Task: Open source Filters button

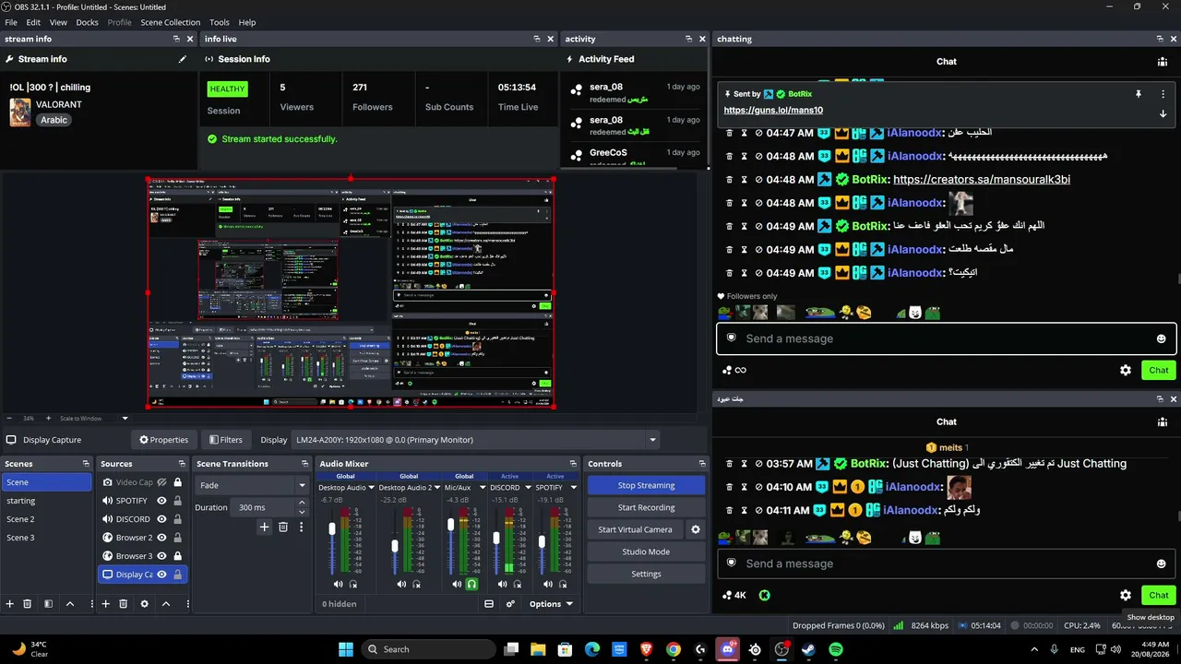Action: pyautogui.click(x=226, y=440)
